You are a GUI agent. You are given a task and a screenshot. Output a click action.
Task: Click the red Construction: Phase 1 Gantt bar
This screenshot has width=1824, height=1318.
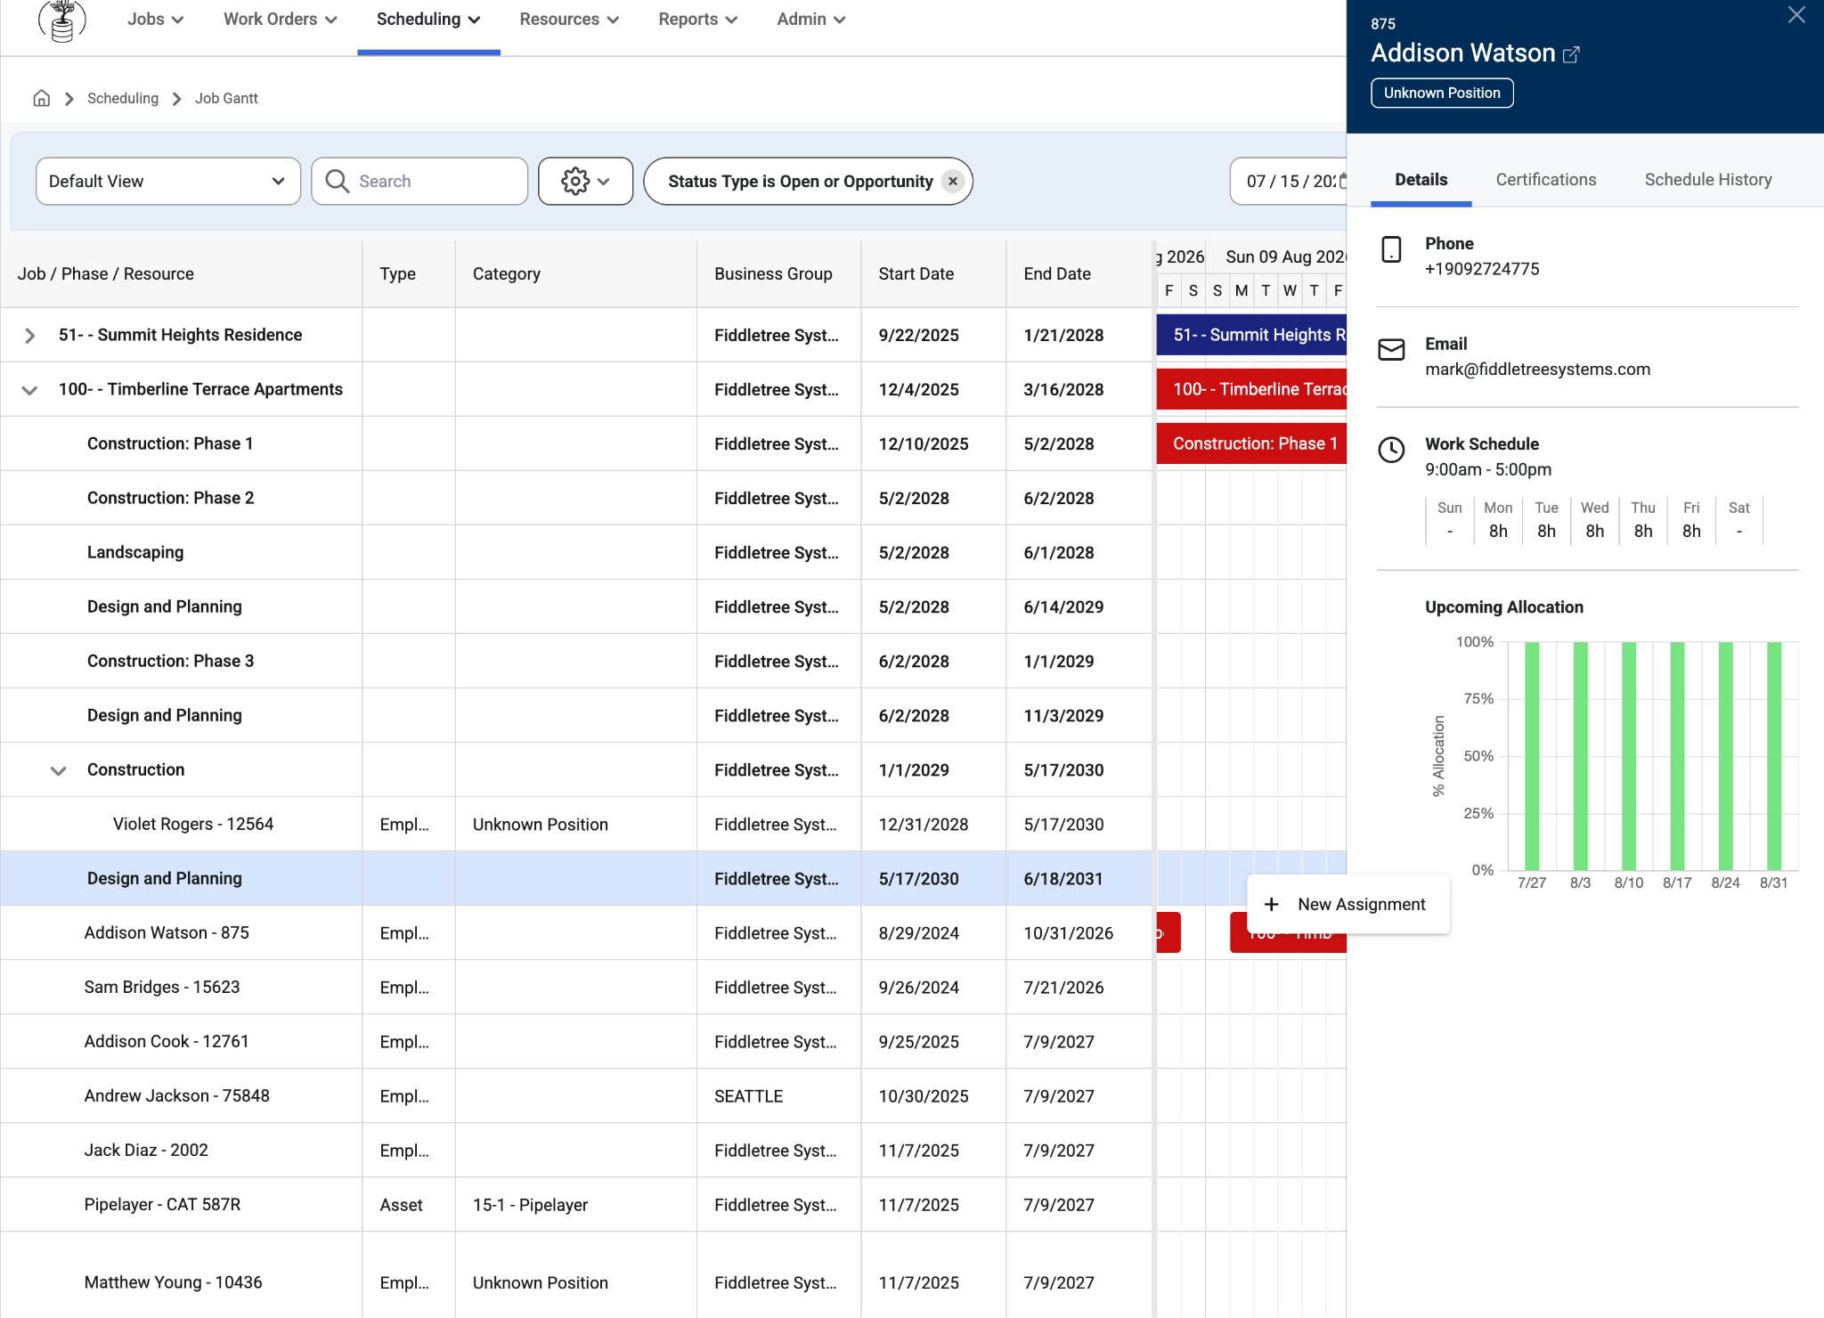[x=1251, y=443]
